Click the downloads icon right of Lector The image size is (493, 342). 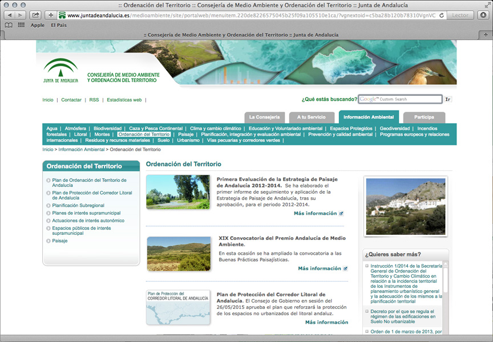[x=483, y=15]
